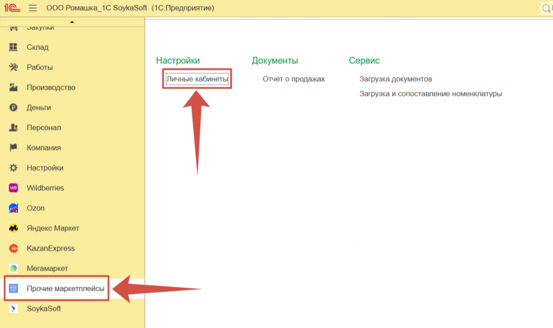Viewport: 553px width, 328px height.
Task: Open the Работы section
Action: pyautogui.click(x=39, y=67)
